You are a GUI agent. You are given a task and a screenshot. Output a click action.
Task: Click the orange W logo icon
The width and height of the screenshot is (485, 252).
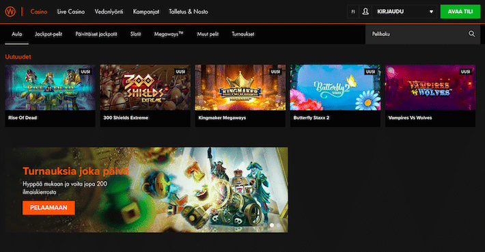point(10,12)
